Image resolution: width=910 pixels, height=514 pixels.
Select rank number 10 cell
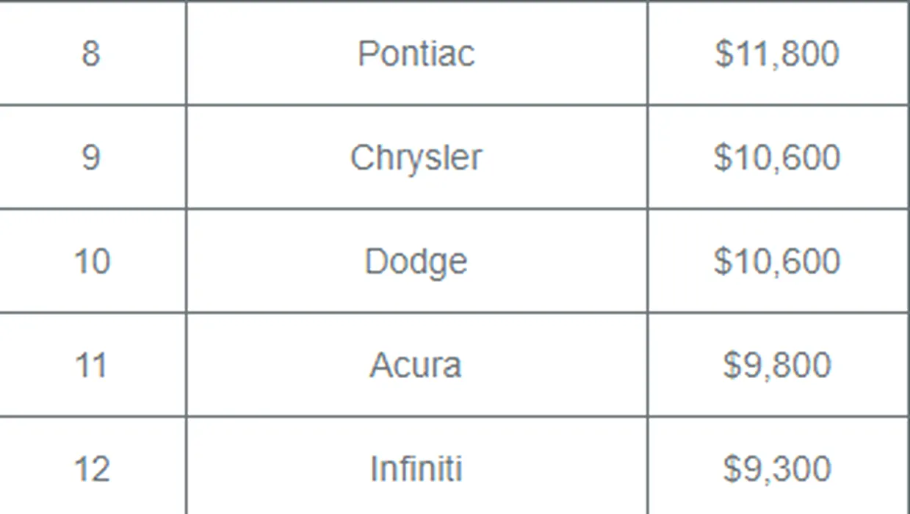[x=91, y=261]
